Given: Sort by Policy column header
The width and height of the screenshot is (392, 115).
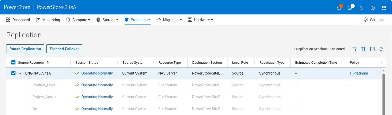Looking at the screenshot, I should click(x=354, y=62).
